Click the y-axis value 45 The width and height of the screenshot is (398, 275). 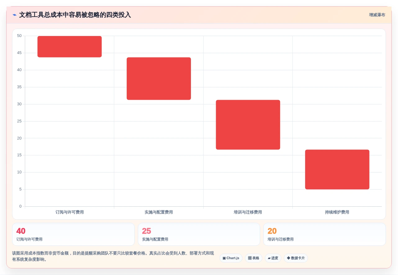click(x=19, y=53)
